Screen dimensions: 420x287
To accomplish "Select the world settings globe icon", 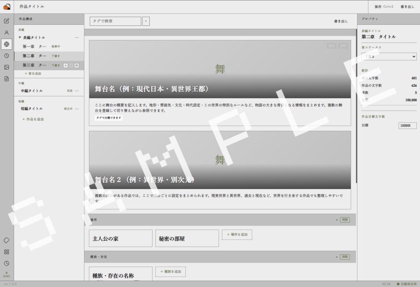I will pos(7,44).
